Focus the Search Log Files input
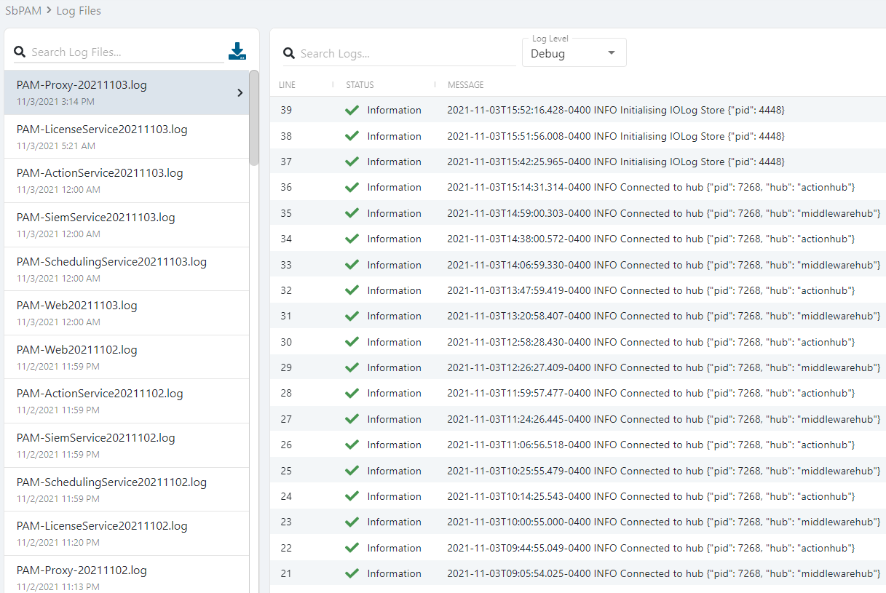Image resolution: width=886 pixels, height=593 pixels. click(126, 52)
